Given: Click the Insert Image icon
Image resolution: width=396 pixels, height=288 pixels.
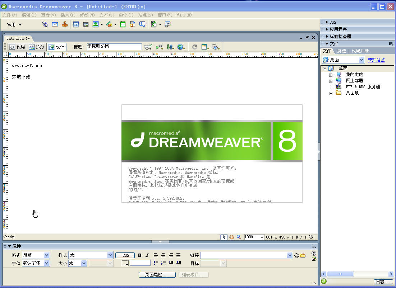Looking at the screenshot, I should point(96,24).
